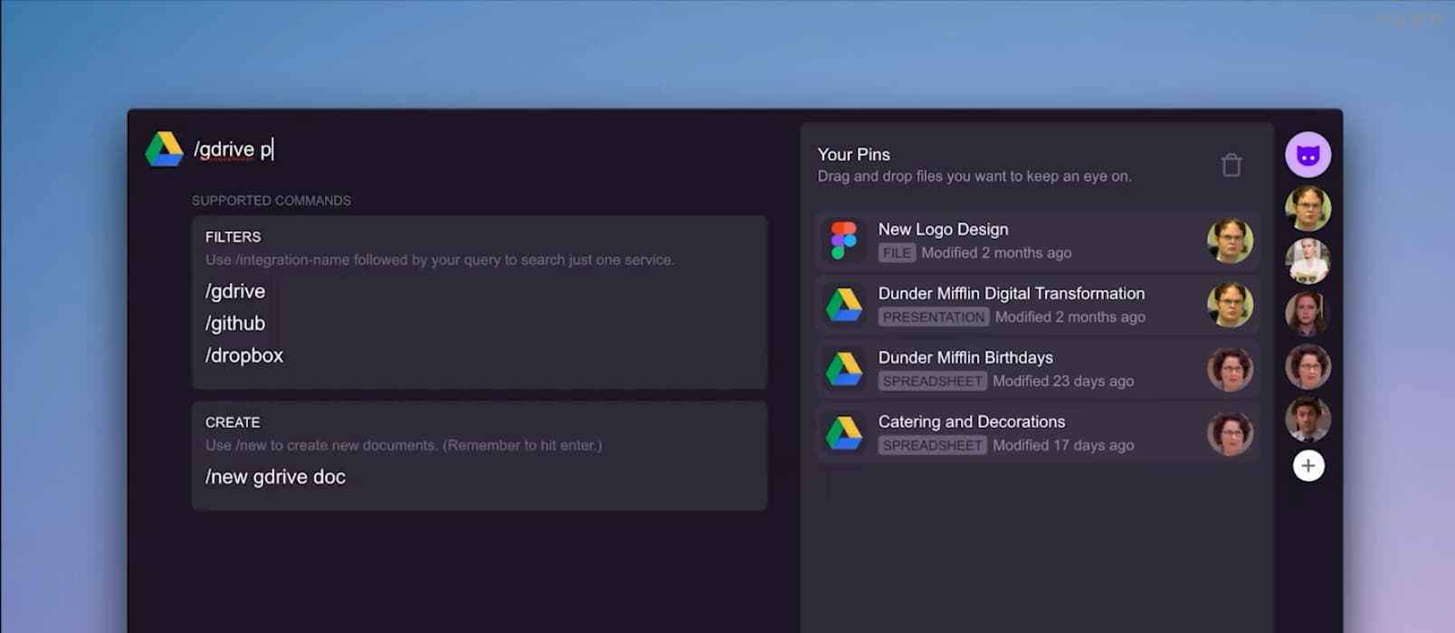Pick the /new gdrive doc command
1455x633 pixels.
click(275, 477)
